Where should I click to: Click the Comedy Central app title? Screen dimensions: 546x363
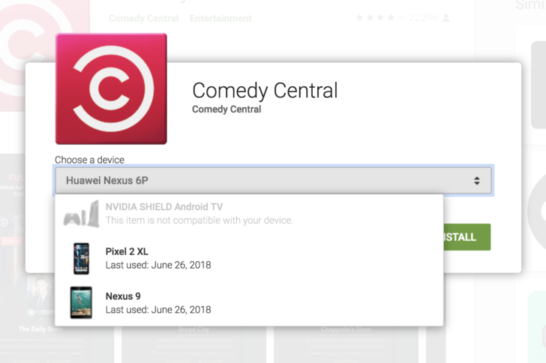(x=265, y=91)
